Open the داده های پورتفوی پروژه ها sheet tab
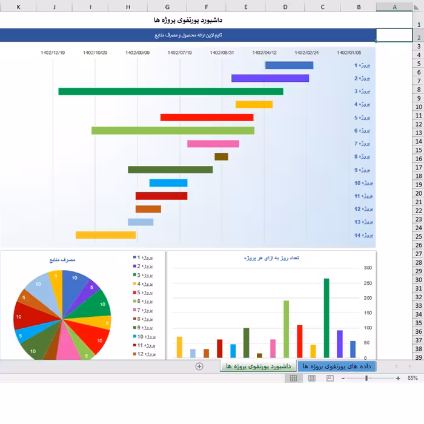Image resolution: width=424 pixels, height=424 pixels. (x=336, y=366)
